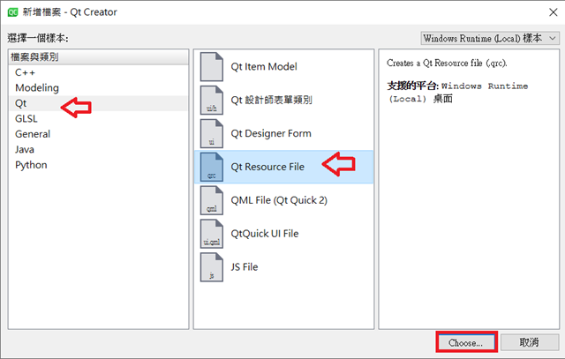Image resolution: width=565 pixels, height=359 pixels.
Task: Select the GLSL category
Action: click(98, 119)
